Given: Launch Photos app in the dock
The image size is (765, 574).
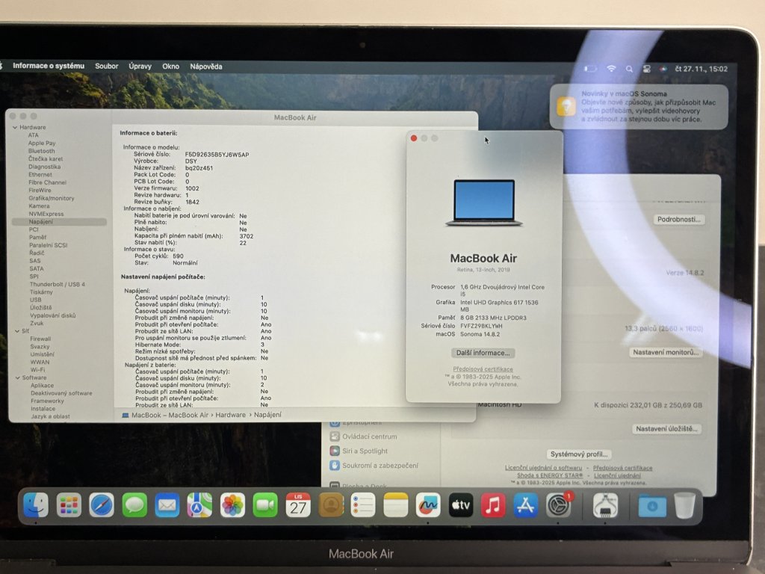Looking at the screenshot, I should 232,505.
